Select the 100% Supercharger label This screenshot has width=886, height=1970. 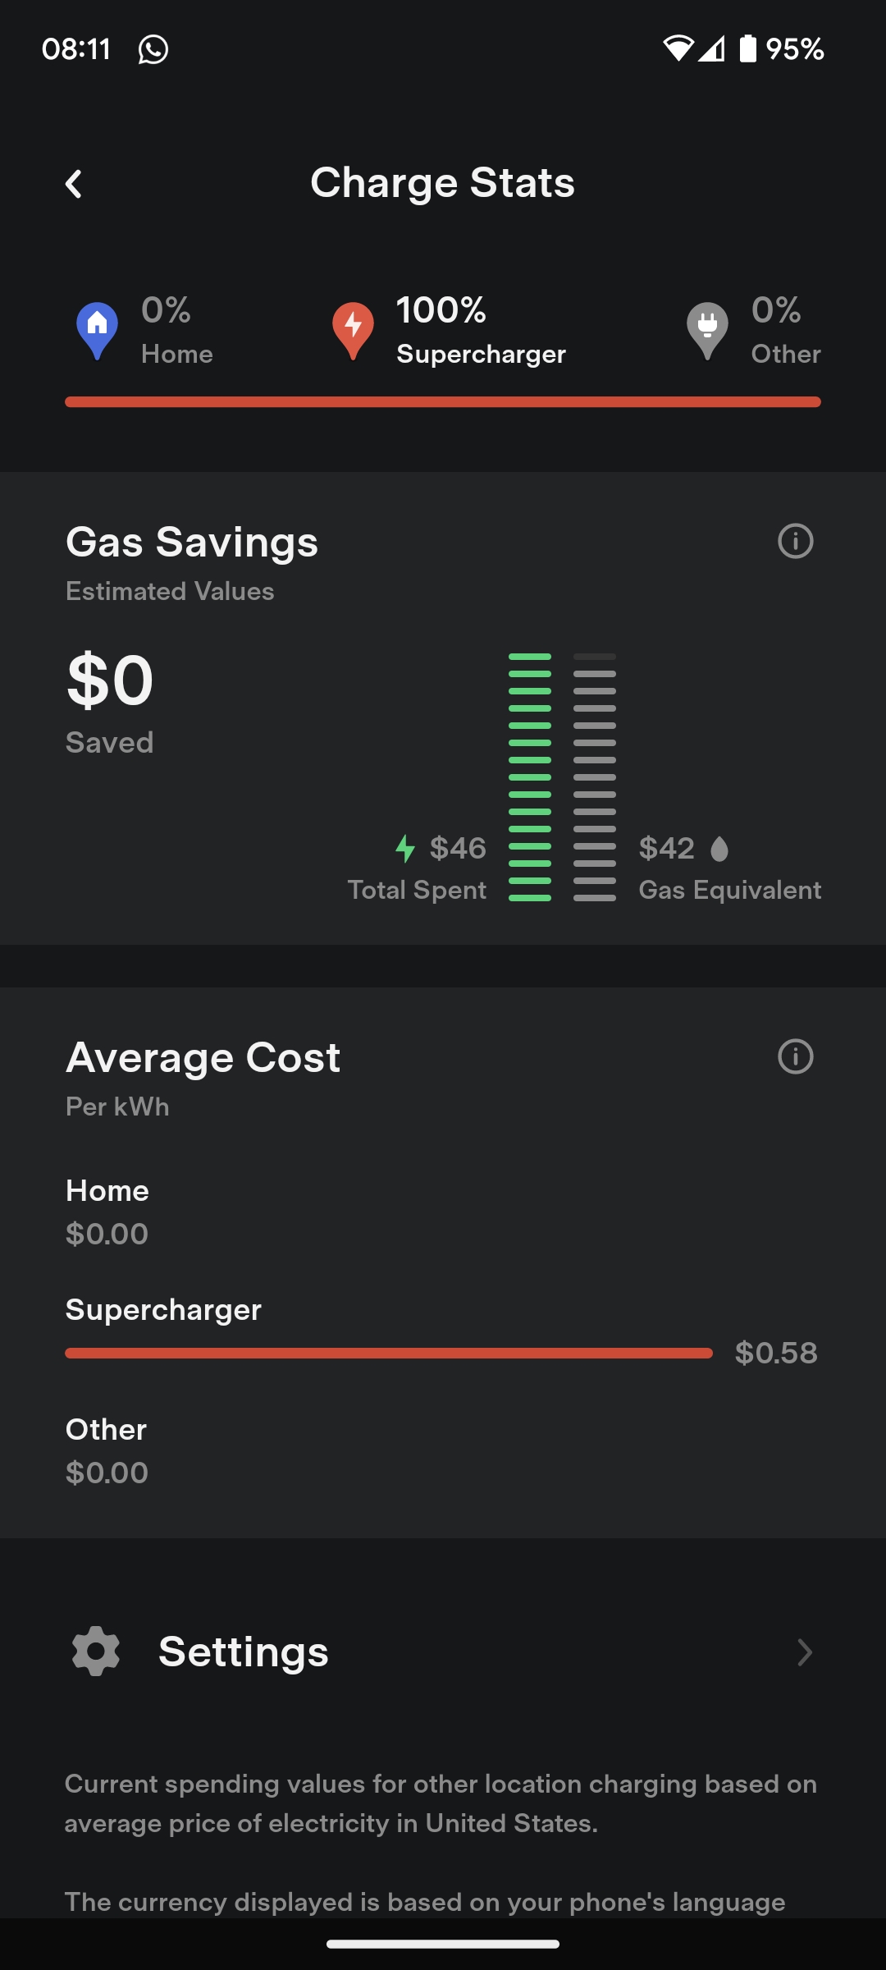coord(481,331)
